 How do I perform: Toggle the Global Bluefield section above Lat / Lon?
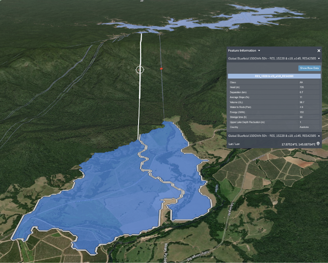point(318,136)
